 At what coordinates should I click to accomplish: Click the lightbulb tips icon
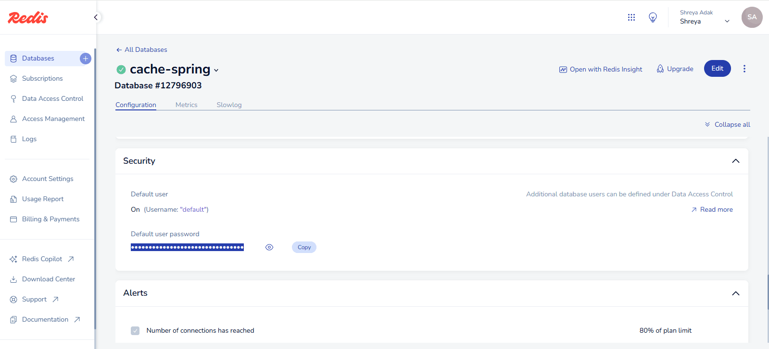[x=653, y=17]
